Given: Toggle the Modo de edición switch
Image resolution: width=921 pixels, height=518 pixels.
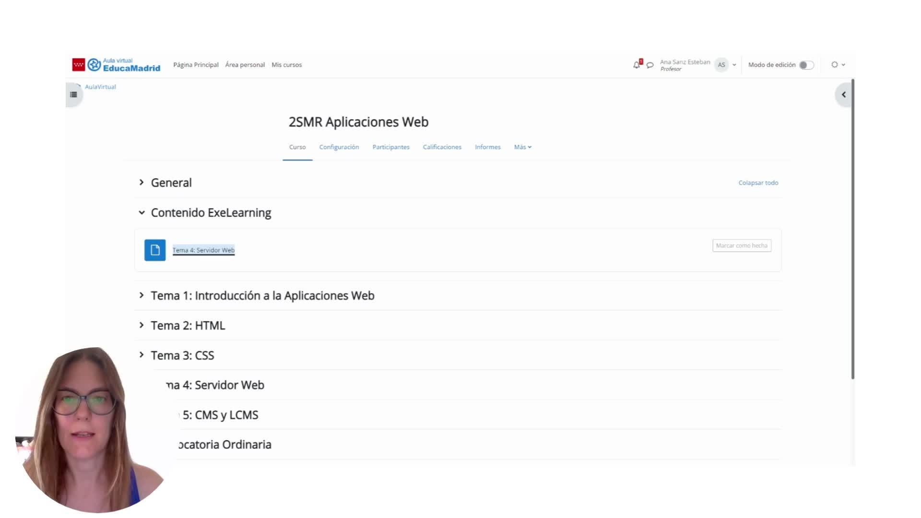Looking at the screenshot, I should (x=806, y=65).
